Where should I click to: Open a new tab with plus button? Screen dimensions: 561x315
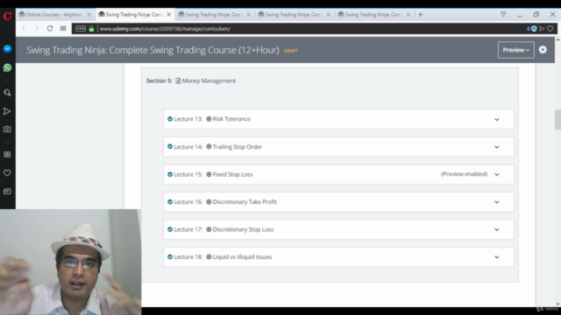[x=421, y=15]
